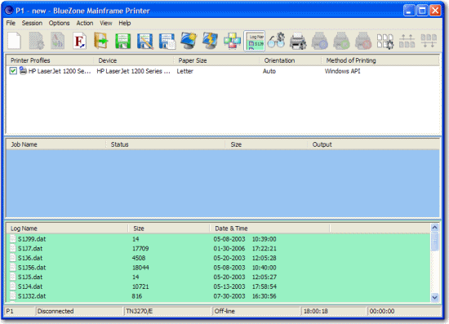Toggle the Log Name pane toolbar button
This screenshot has width=449, height=324.
[x=254, y=41]
